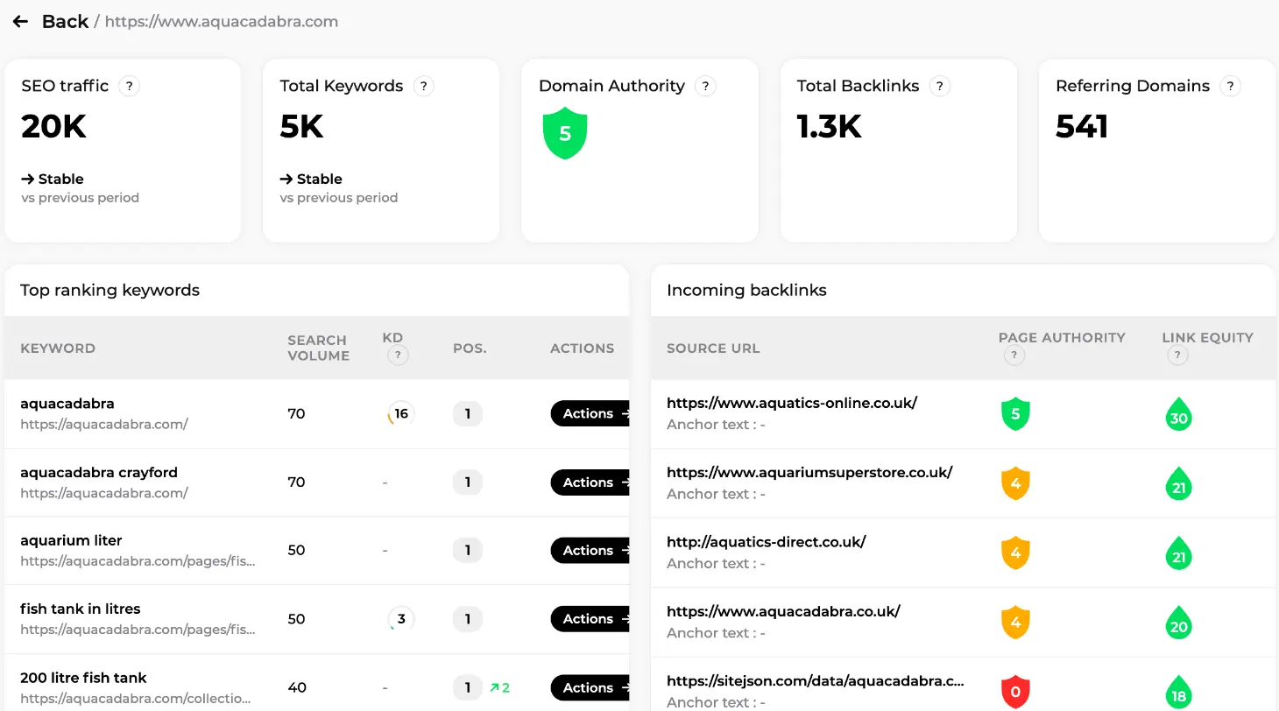Select the keyword 'aquacadabra crayford'
Viewport: 1279px width, 711px height.
pyautogui.click(x=99, y=472)
